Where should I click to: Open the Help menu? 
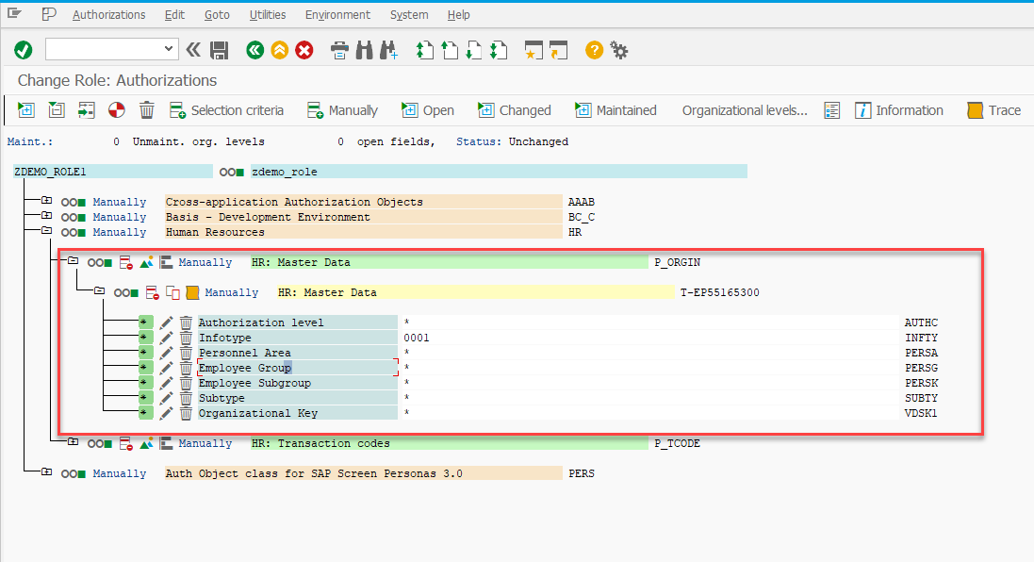pos(458,14)
